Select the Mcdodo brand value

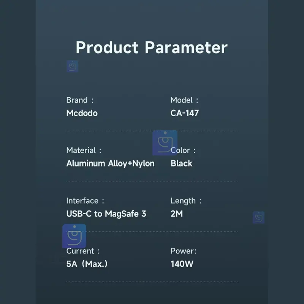pos(82,113)
